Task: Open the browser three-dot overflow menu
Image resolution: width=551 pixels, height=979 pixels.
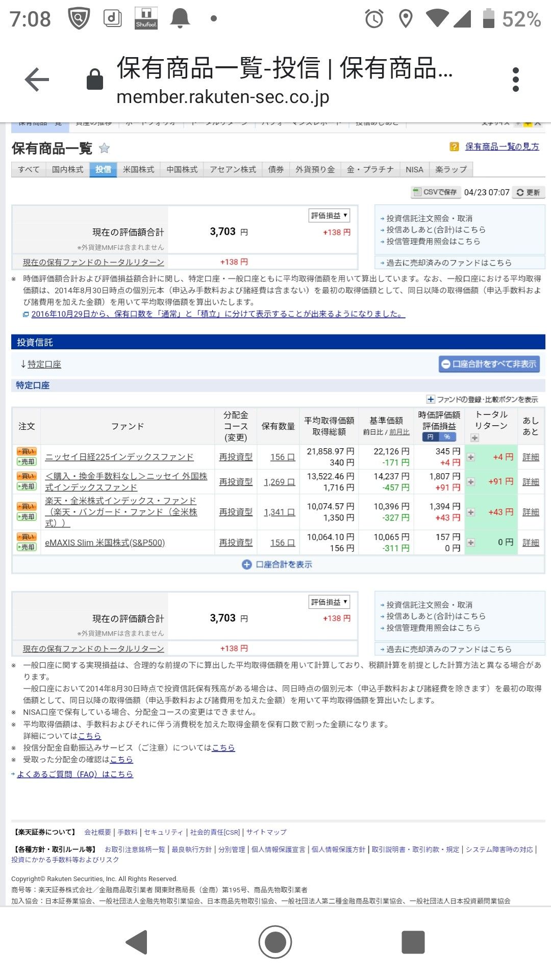Action: (516, 80)
